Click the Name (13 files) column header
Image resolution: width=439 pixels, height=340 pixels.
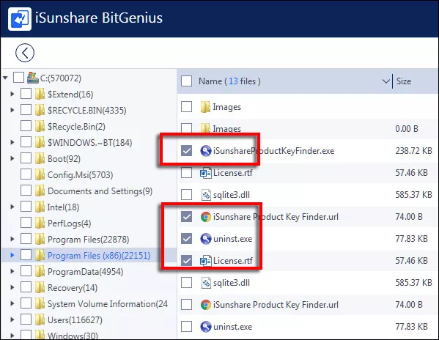point(229,81)
